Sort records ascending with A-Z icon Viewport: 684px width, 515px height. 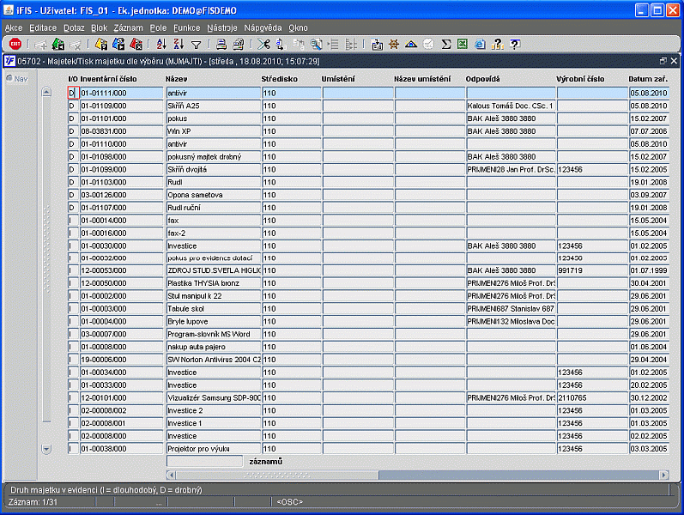pyautogui.click(x=161, y=44)
